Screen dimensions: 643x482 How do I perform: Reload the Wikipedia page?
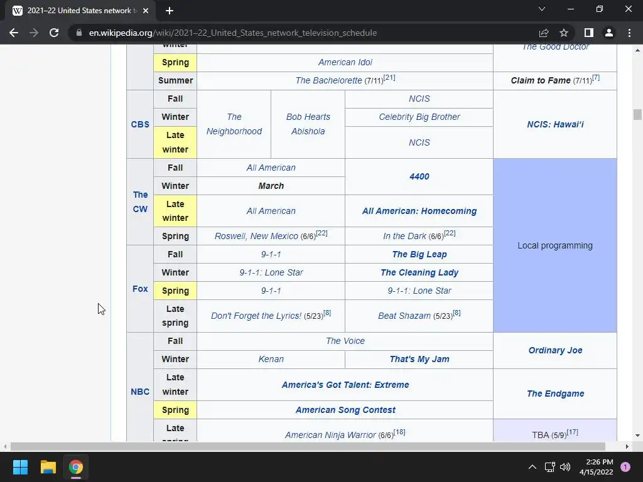(54, 33)
